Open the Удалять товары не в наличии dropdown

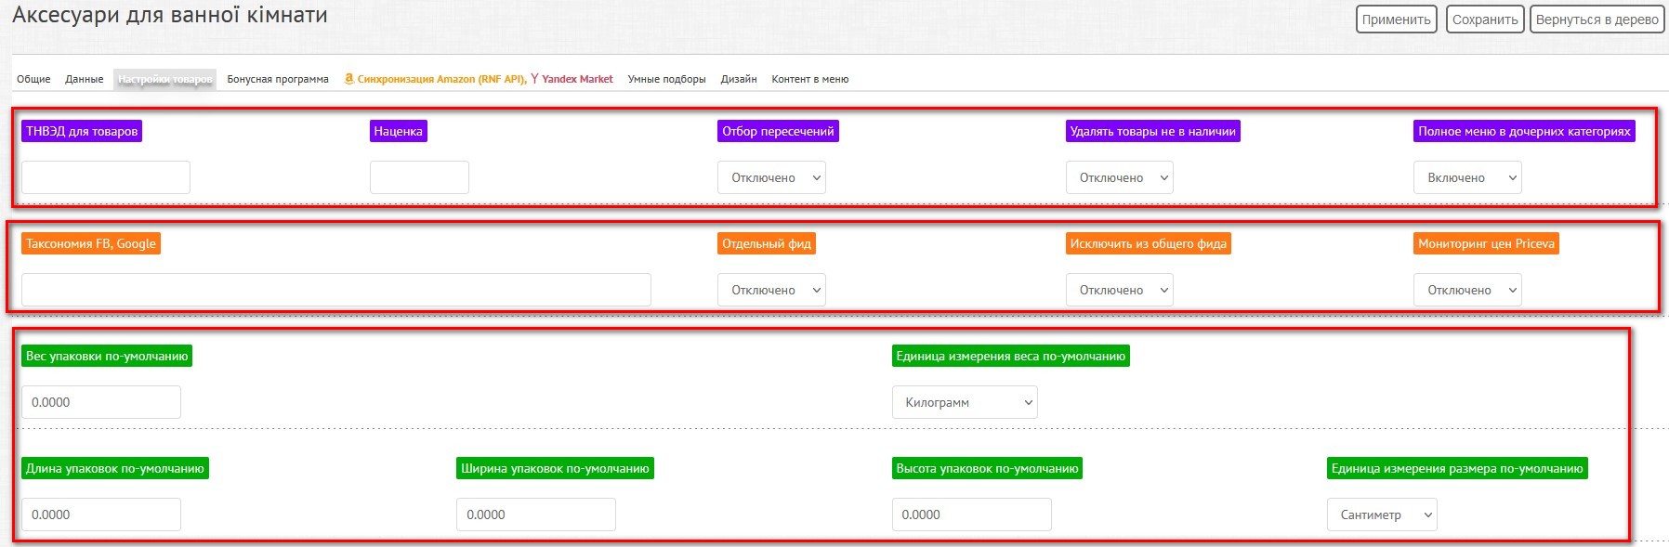[1119, 177]
